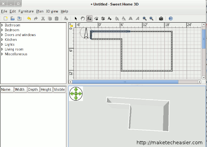Screen dimensions: 207x147
Task: Click plan vertical scrollbar thumb
Action: tap(204, 39)
